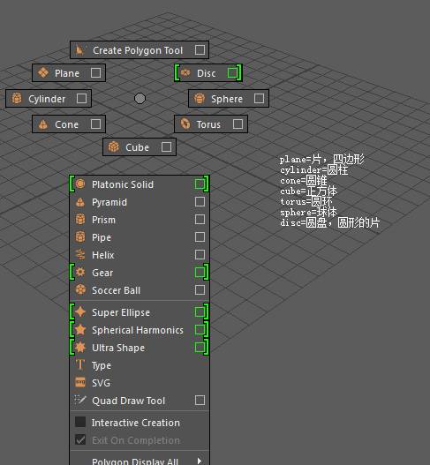Open the Ultra Shape options box
Screen dimensions: 430x465
coord(200,347)
